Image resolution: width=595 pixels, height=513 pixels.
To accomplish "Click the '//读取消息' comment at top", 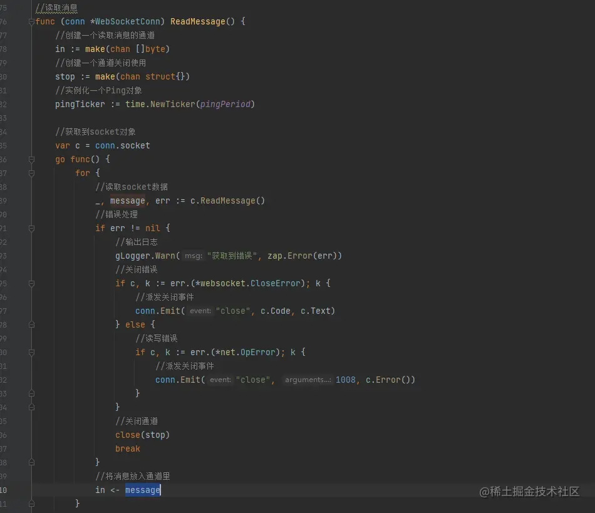I will pyautogui.click(x=56, y=8).
